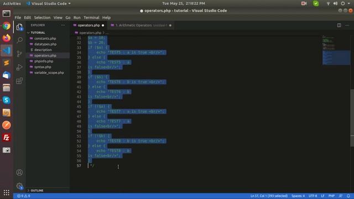354x199 pixels.
Task: Open the Manage gear icon
Action: [19, 186]
